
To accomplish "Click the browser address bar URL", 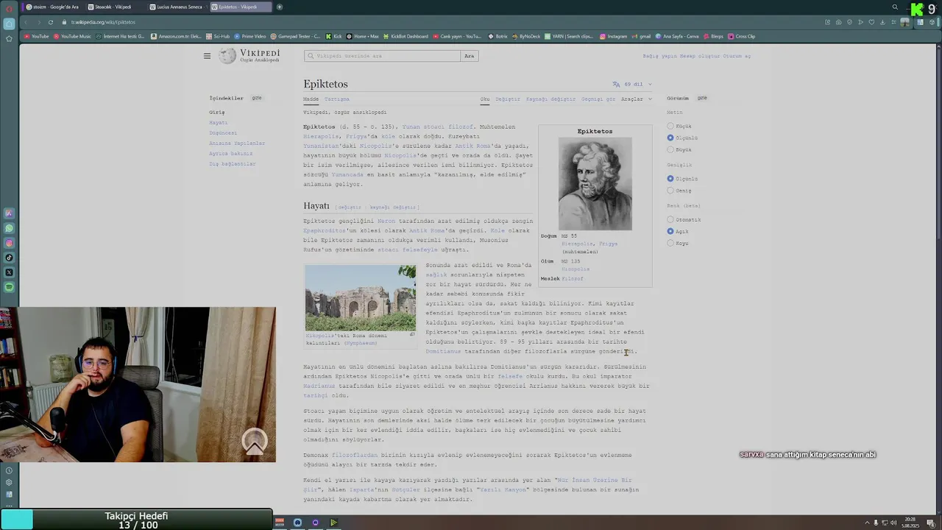I will coord(103,22).
